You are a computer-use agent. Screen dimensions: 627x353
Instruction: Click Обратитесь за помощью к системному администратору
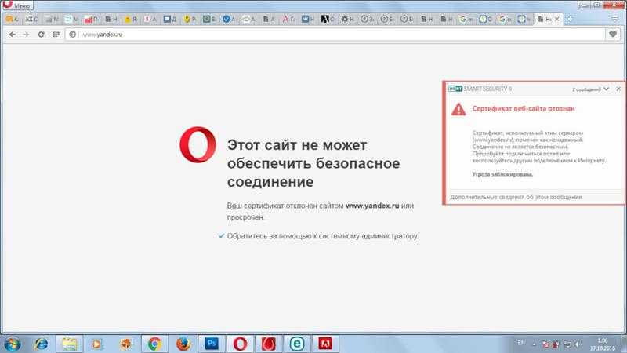322,236
